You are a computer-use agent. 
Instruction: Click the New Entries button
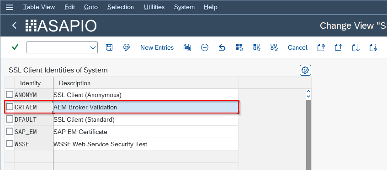click(157, 47)
